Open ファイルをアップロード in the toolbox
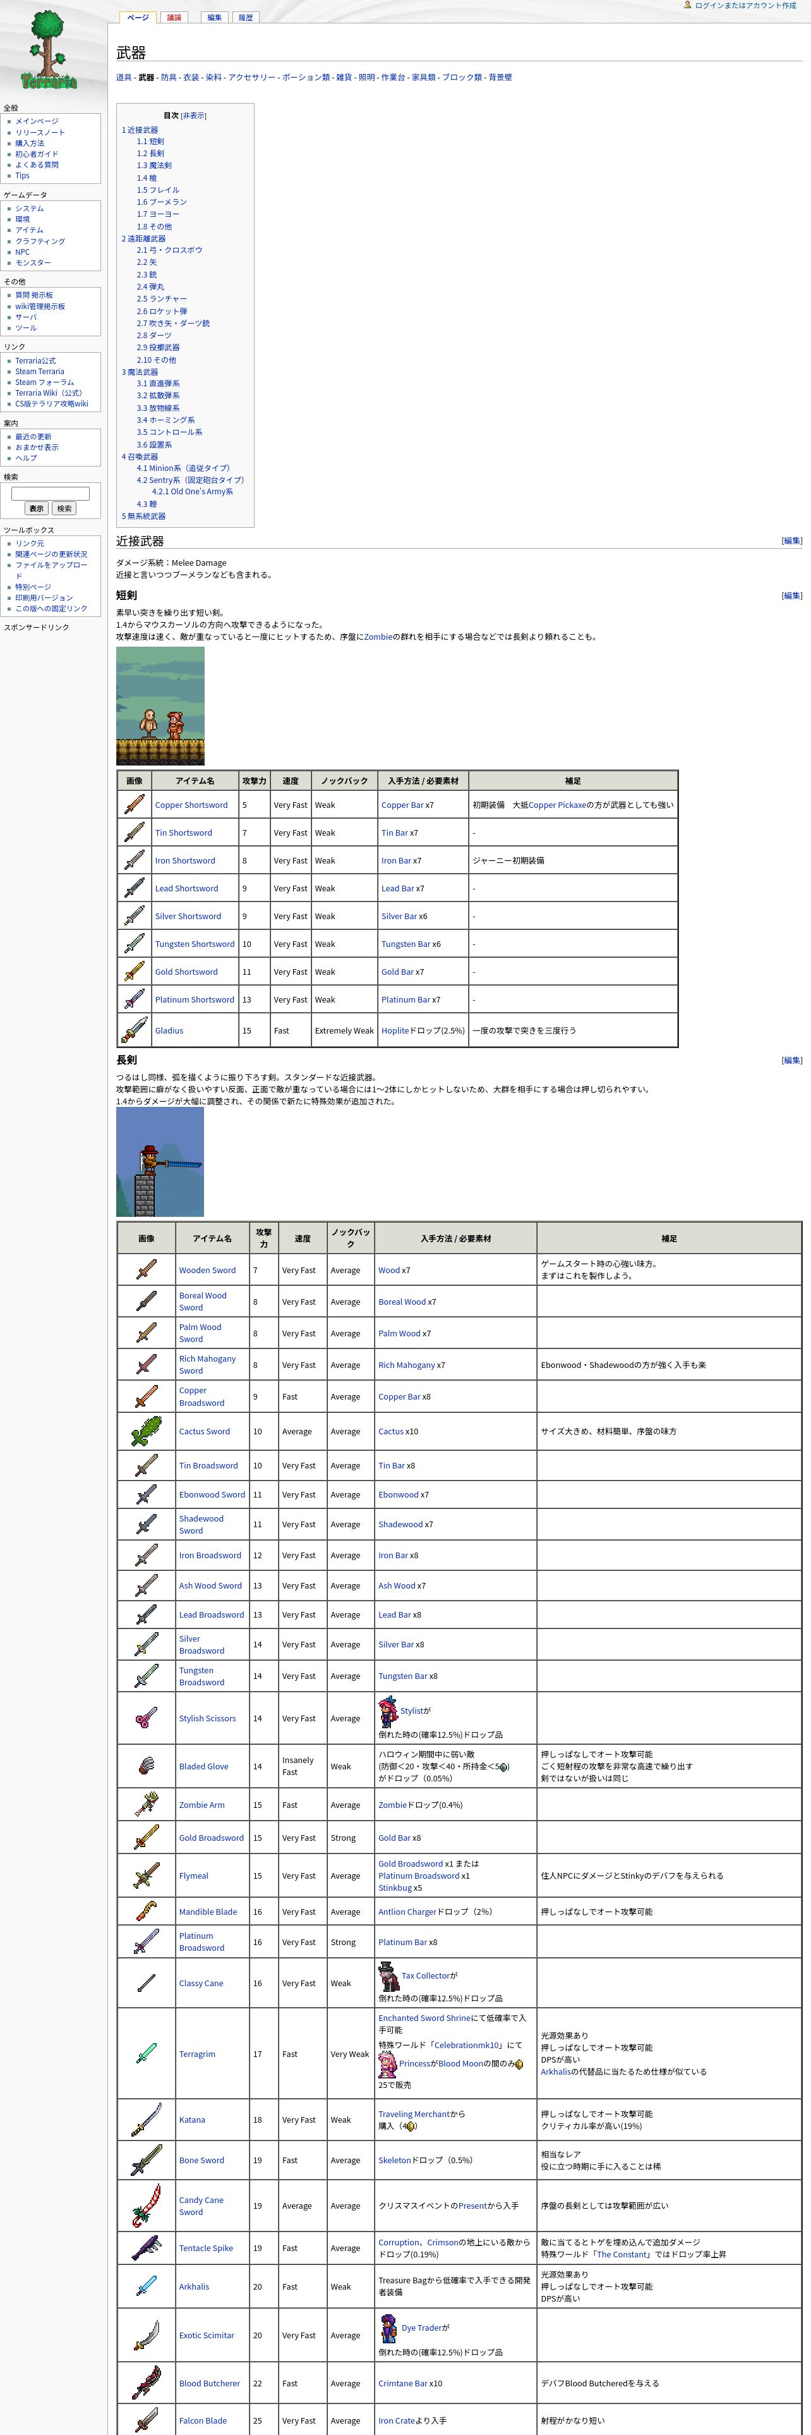 tap(51, 570)
